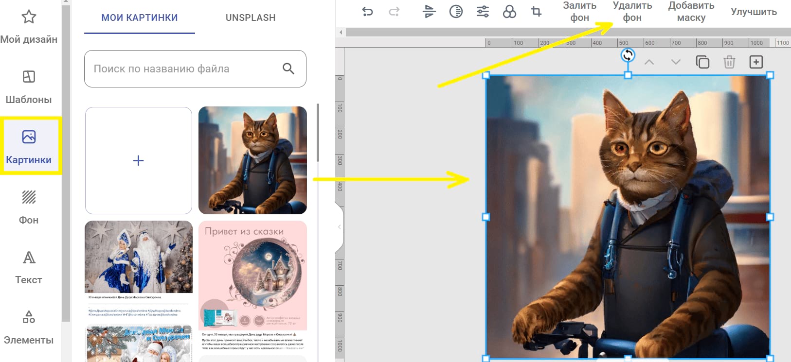
Task: Select the cat on bike thumbnail
Action: [x=252, y=160]
